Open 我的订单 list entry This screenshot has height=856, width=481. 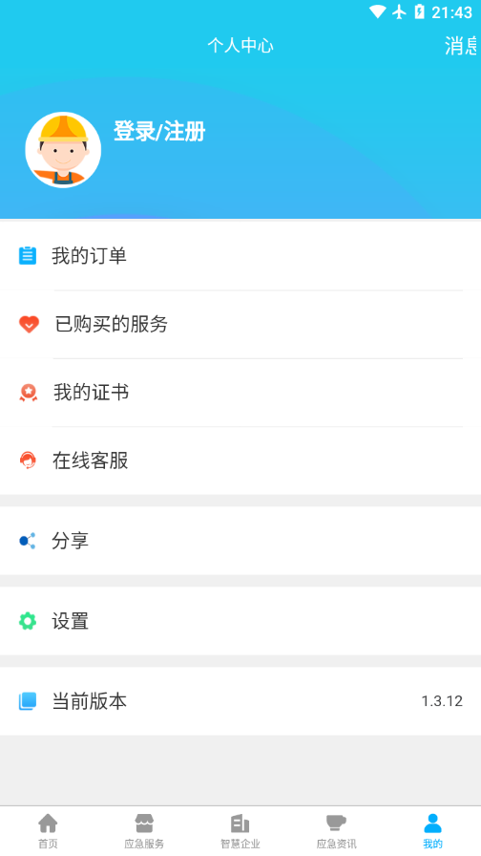pos(240,255)
